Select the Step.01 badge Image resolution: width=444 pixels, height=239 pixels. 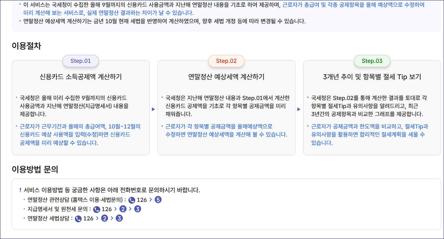80,61
